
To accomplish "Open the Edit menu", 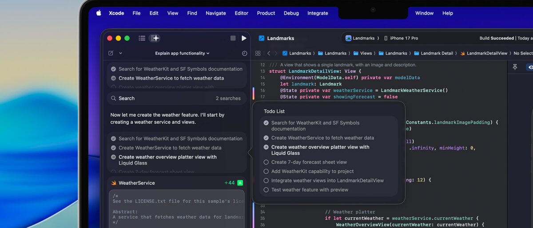I will pyautogui.click(x=154, y=13).
